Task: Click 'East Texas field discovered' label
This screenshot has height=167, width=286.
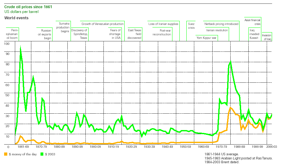Action: pyautogui.click(x=134, y=34)
